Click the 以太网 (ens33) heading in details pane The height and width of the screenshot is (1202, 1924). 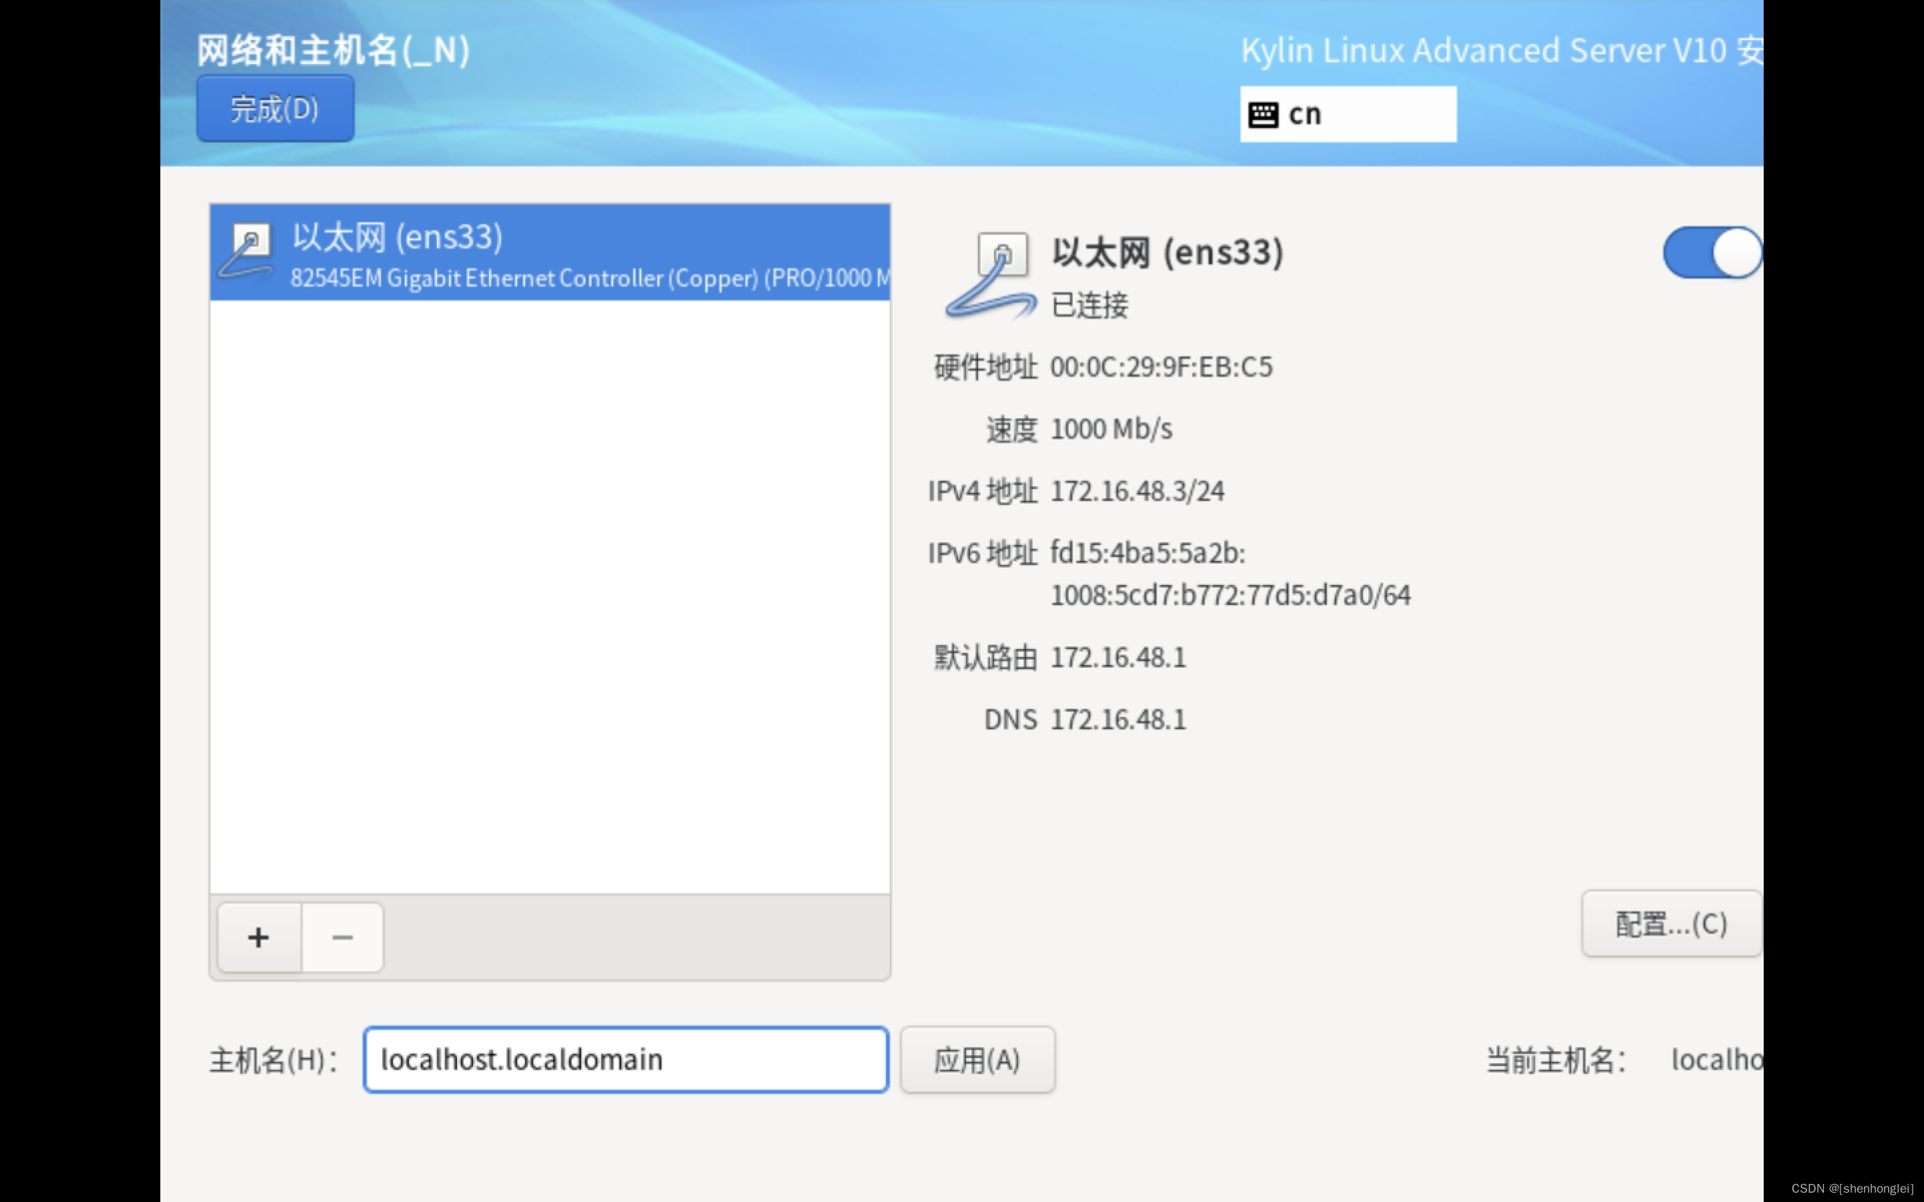pyautogui.click(x=1167, y=252)
